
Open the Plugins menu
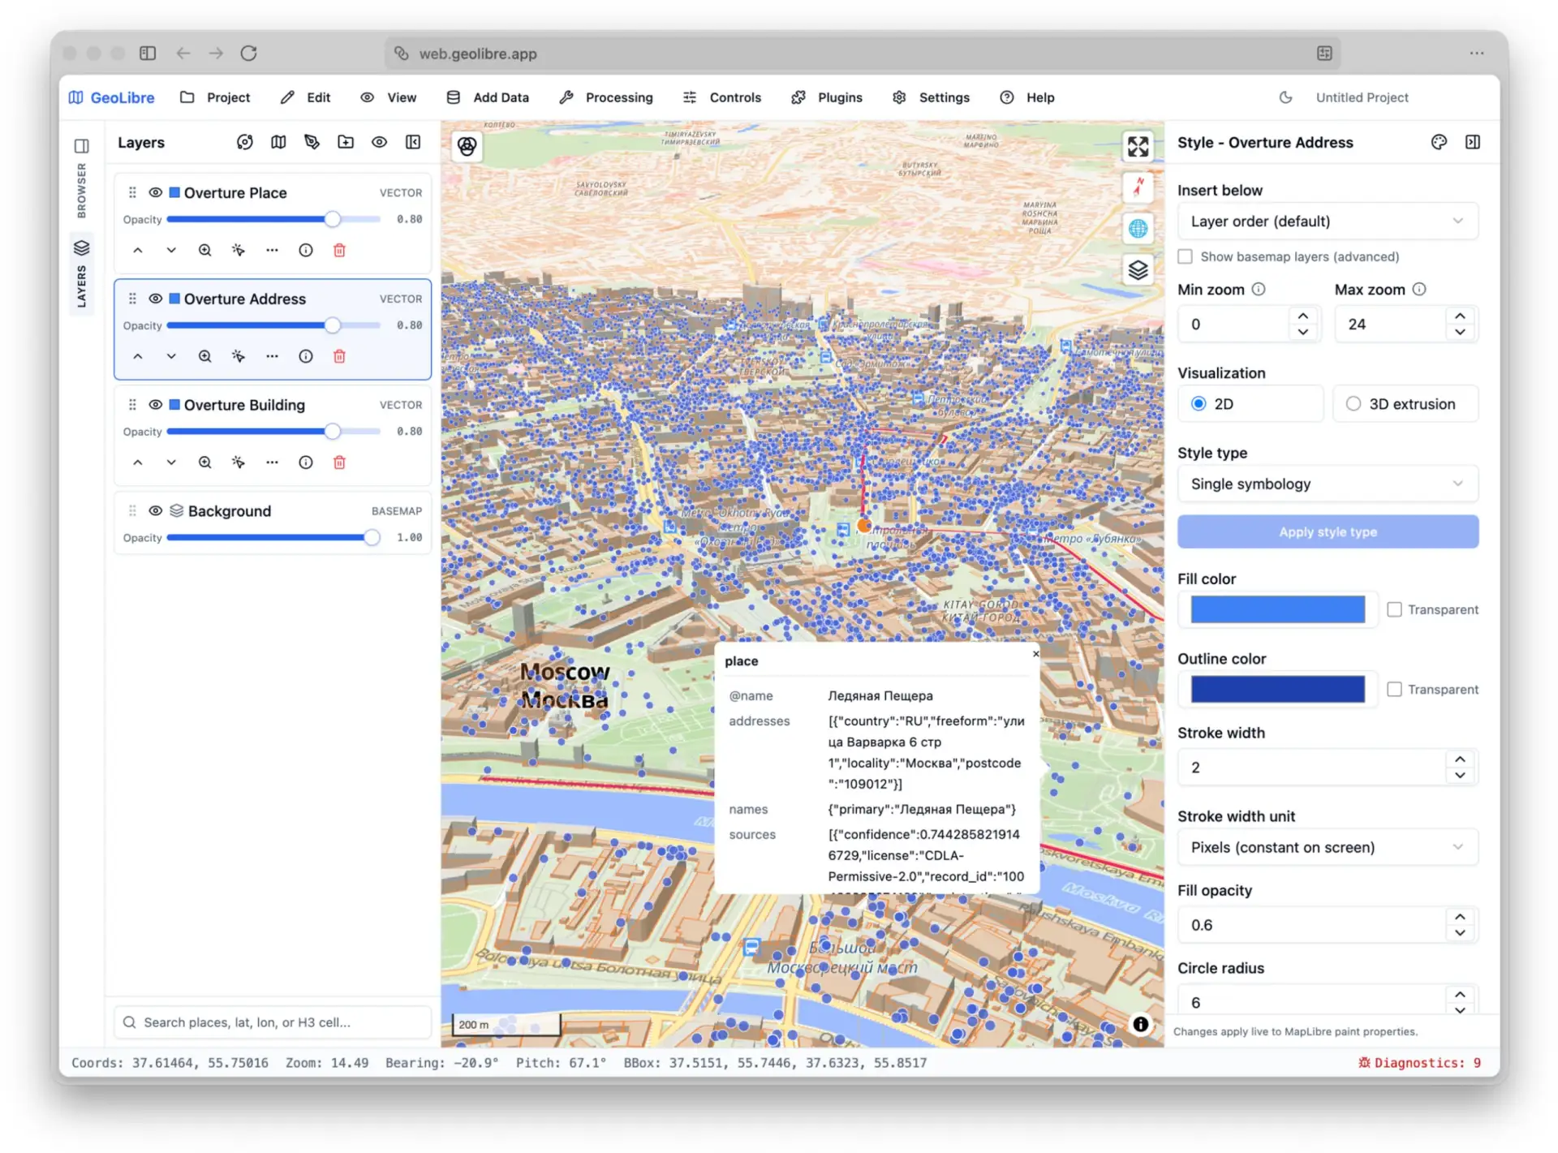click(x=827, y=97)
